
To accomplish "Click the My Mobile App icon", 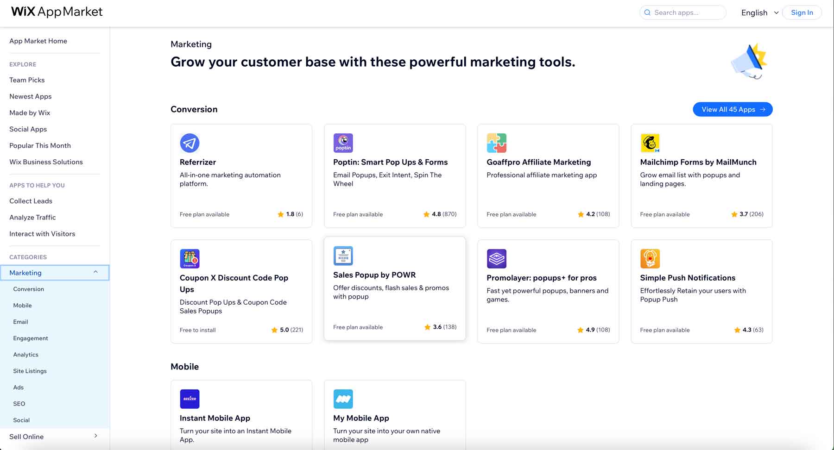I will pyautogui.click(x=343, y=398).
